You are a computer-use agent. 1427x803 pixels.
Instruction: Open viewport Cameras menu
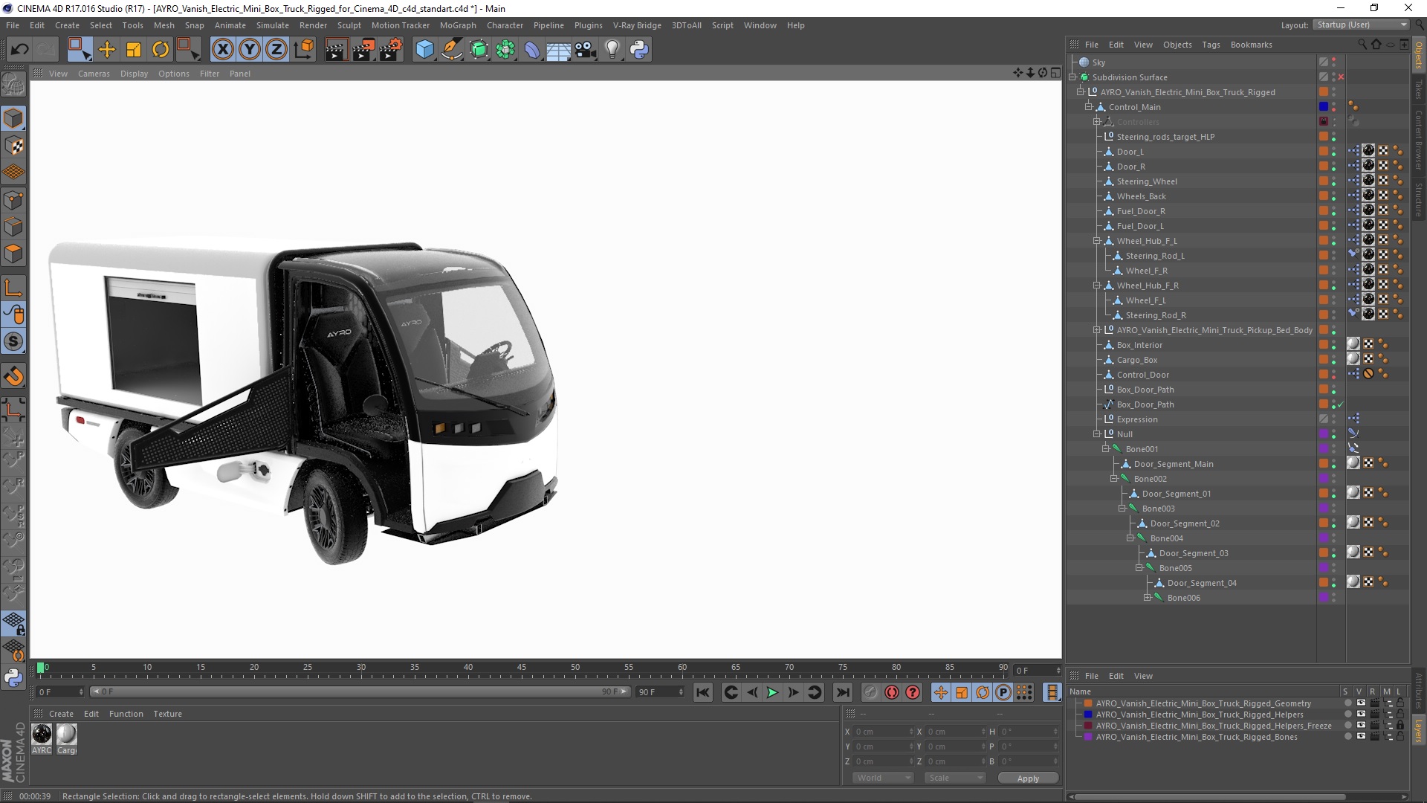tap(94, 74)
